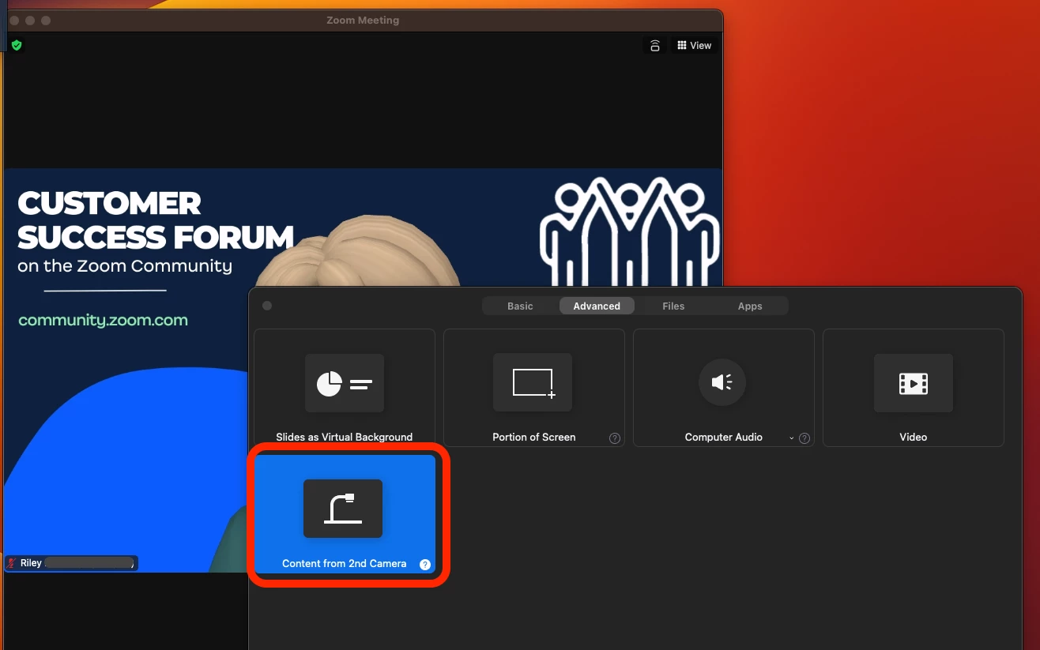Select Slides as Virtual Background option
Image resolution: width=1040 pixels, height=650 pixels.
(x=345, y=388)
